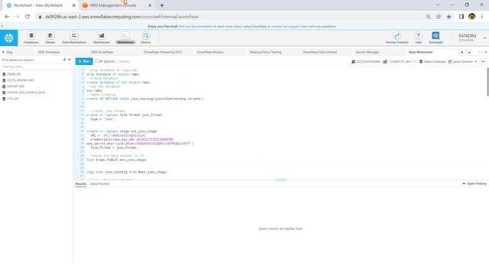Switch to Masking Policy Testing tab
This screenshot has height=275, width=489.
[266, 52]
